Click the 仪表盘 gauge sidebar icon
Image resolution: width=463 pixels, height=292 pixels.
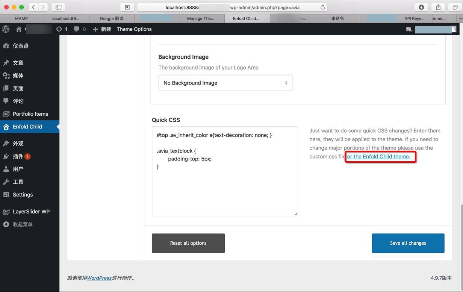point(6,46)
